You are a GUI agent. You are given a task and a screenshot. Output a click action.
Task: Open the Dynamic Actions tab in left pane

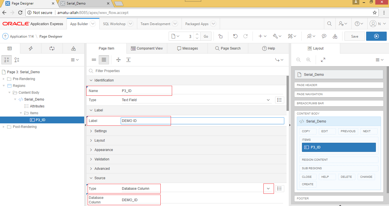tap(31, 48)
